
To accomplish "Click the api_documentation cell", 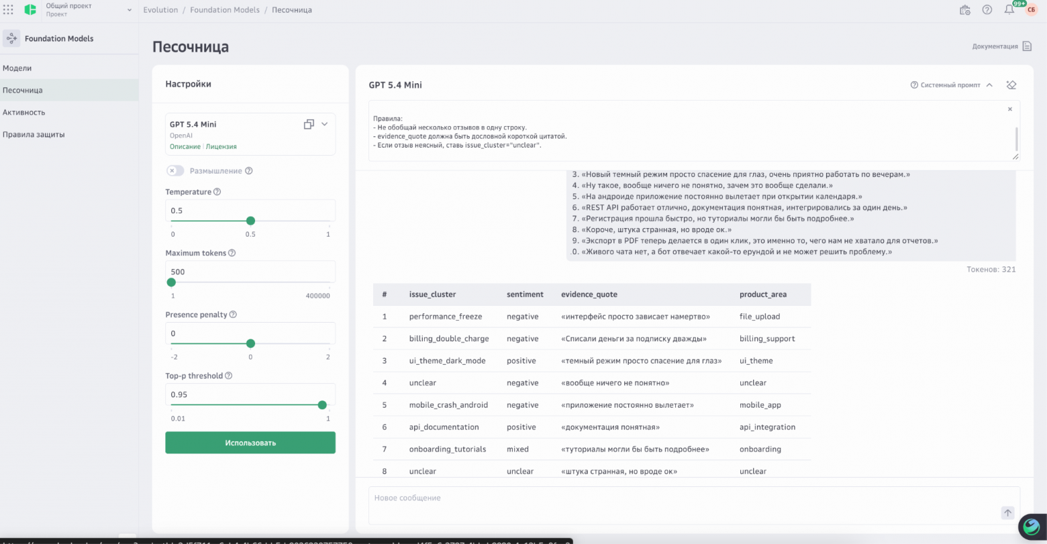I will (x=444, y=427).
